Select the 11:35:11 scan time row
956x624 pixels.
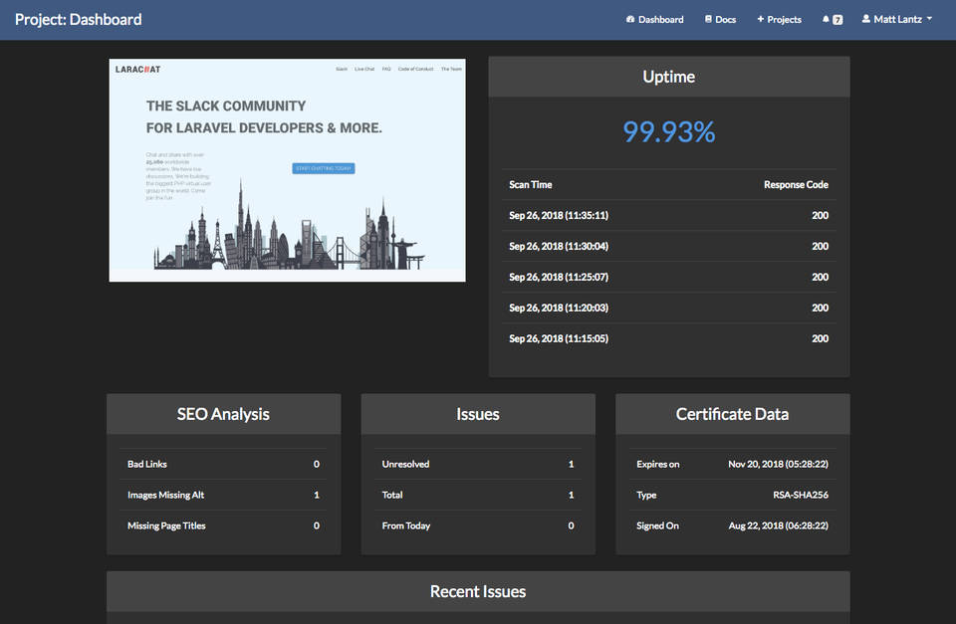click(x=668, y=215)
